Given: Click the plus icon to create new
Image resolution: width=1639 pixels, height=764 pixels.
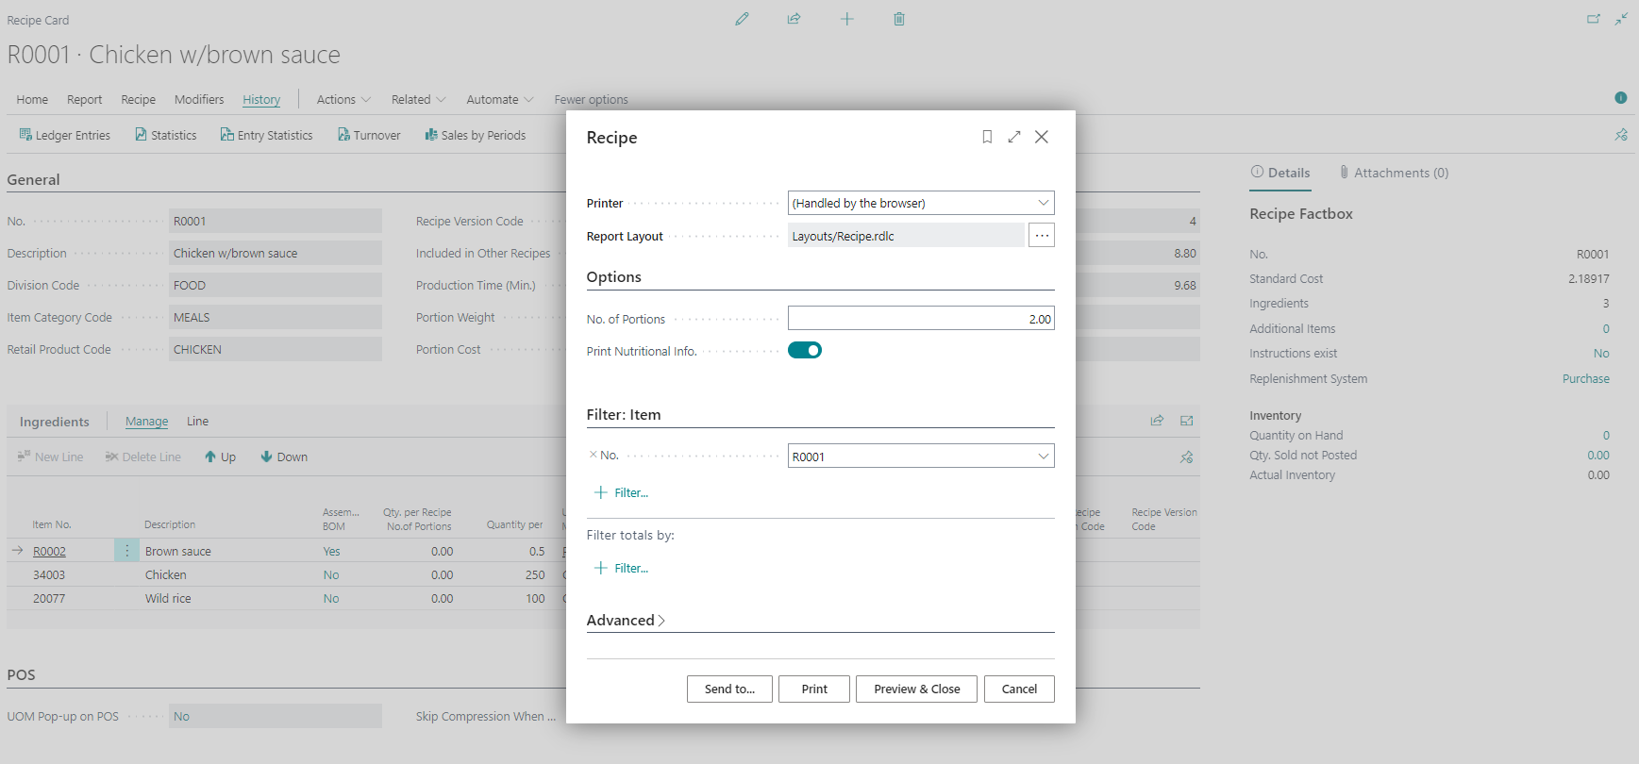Looking at the screenshot, I should pyautogui.click(x=847, y=19).
